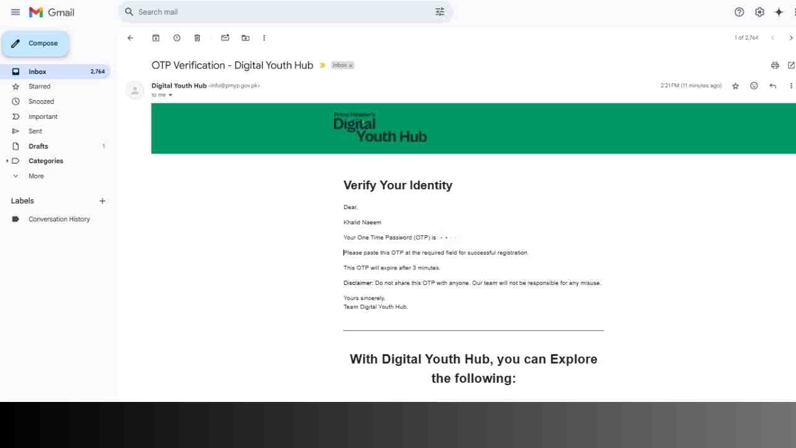The height and width of the screenshot is (448, 796).
Task: Show recipient details dropdown under sender
Action: click(x=170, y=95)
